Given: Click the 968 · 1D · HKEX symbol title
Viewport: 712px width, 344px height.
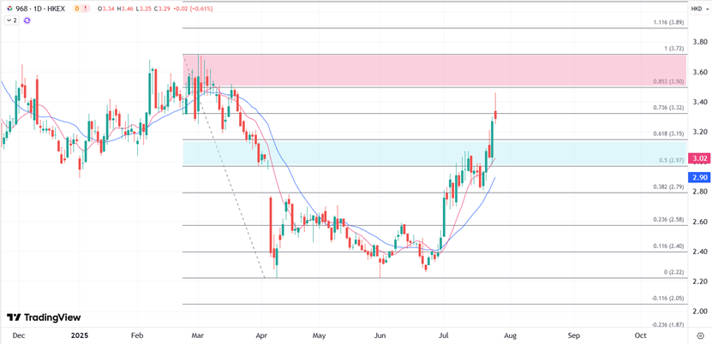Looking at the screenshot, I should (x=42, y=9).
